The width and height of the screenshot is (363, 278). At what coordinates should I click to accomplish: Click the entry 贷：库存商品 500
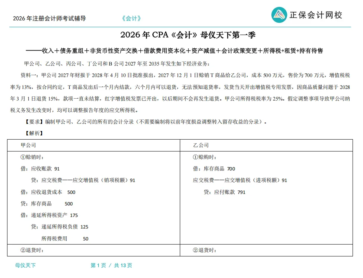[47, 204]
